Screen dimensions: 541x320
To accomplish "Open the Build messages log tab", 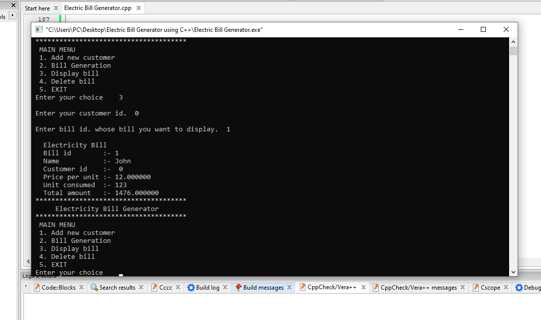I will (265, 287).
